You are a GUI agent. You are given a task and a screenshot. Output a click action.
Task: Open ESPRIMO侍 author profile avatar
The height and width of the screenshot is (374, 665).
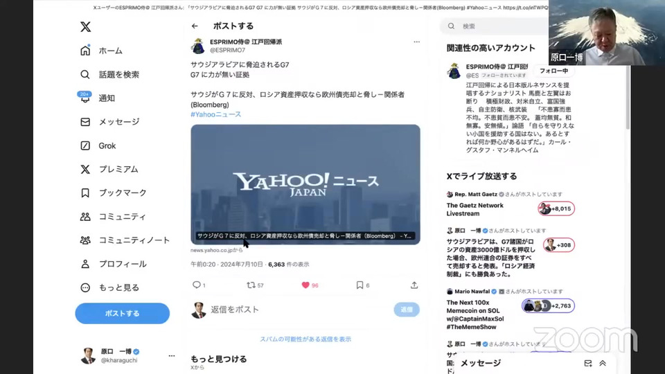click(x=198, y=46)
